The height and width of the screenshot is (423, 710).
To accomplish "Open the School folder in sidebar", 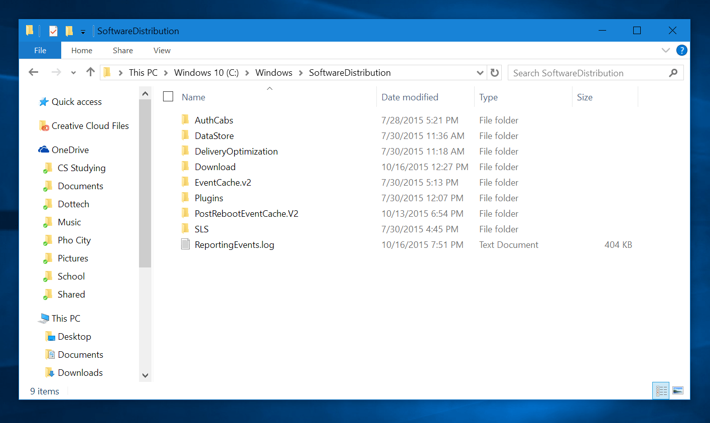I will coord(71,276).
